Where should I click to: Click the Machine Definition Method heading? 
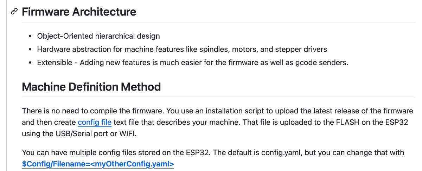91,86
